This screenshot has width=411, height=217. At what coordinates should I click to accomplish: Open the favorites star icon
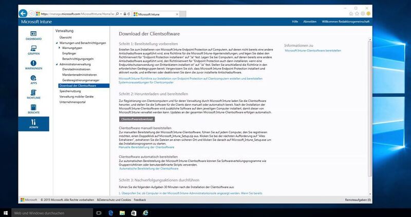(357, 14)
